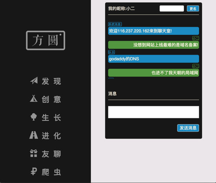Viewport: 216px width, 183px height.
Task: Click the 队长 sender tag
Action: click(x=112, y=52)
